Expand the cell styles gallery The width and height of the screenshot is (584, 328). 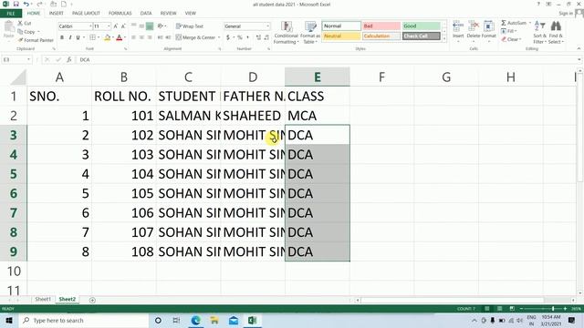point(444,38)
